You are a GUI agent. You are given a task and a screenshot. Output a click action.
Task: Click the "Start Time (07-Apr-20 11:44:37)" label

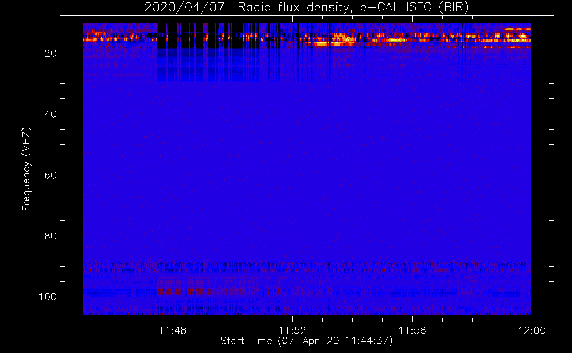click(307, 341)
